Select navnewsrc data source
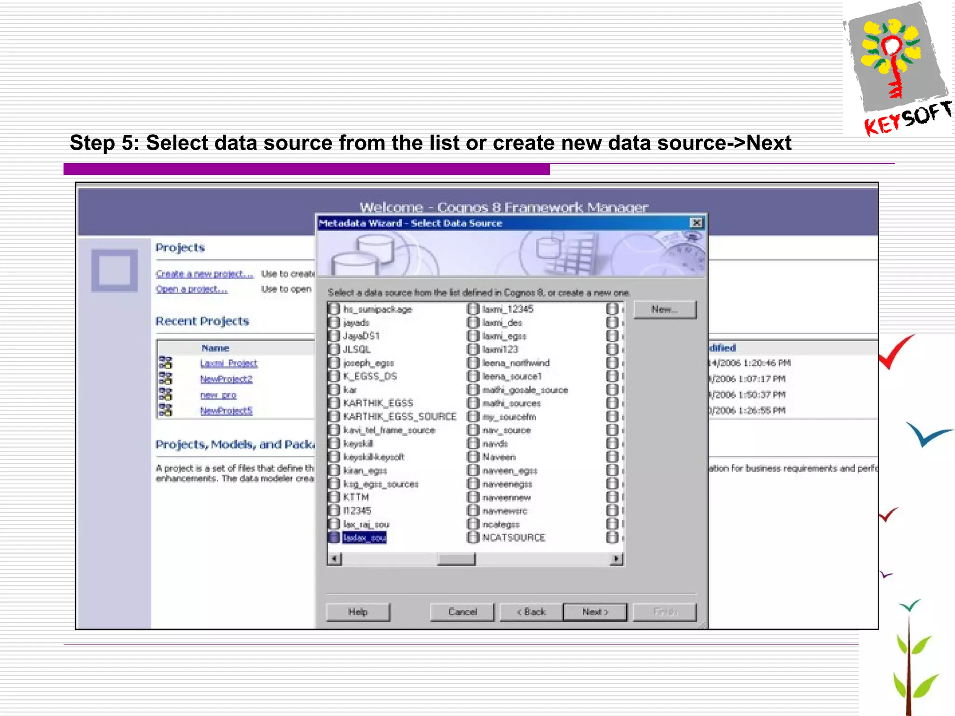This screenshot has width=955, height=716. point(505,511)
